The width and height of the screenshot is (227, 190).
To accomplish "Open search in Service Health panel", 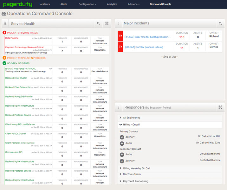I will (x=98, y=23).
